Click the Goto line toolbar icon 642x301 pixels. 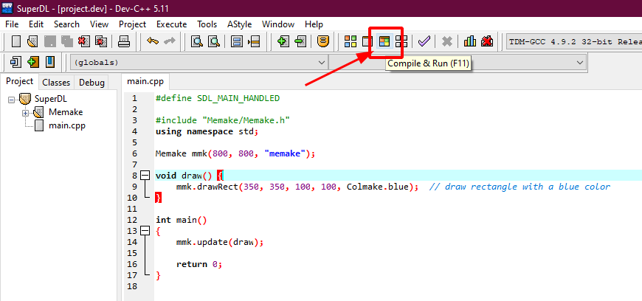coord(254,41)
